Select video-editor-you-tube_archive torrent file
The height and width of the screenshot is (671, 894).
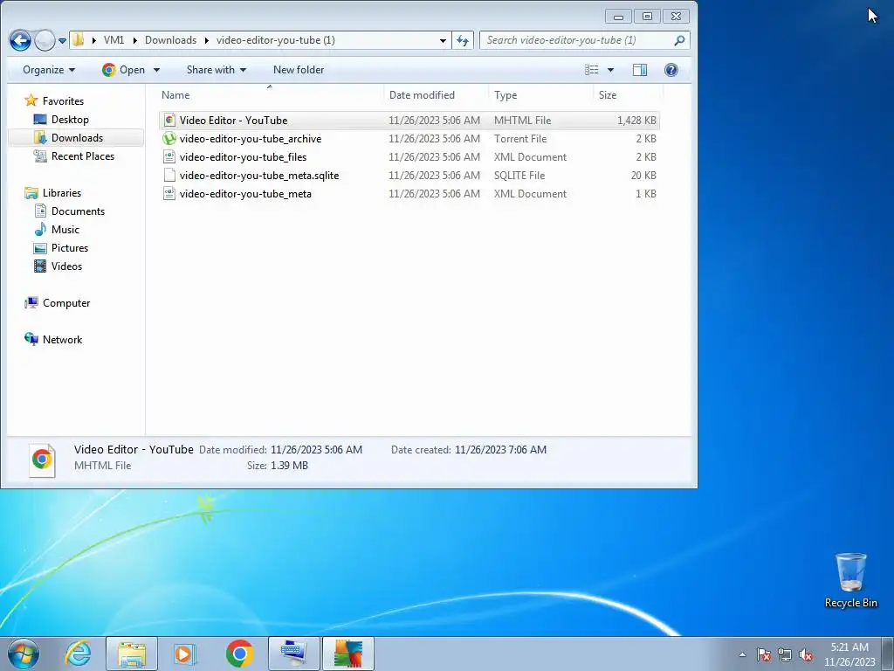(409, 139)
